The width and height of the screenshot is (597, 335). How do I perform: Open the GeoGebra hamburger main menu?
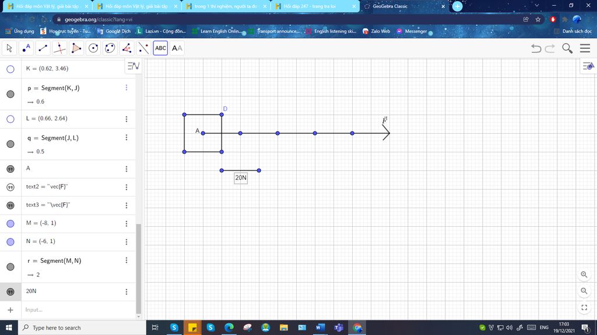[585, 48]
